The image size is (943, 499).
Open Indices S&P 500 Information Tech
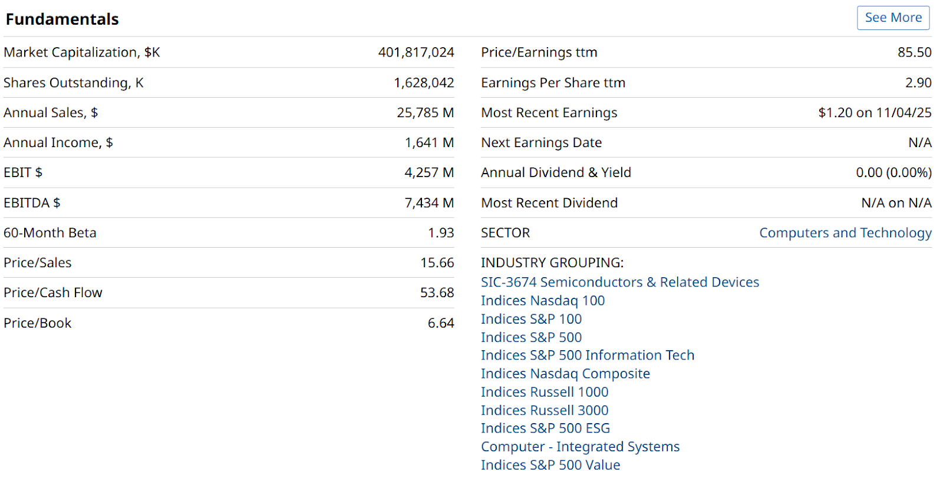pyautogui.click(x=587, y=355)
